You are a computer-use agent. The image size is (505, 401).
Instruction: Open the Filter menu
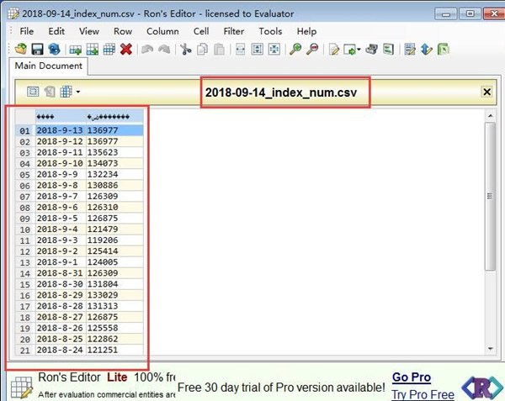234,31
